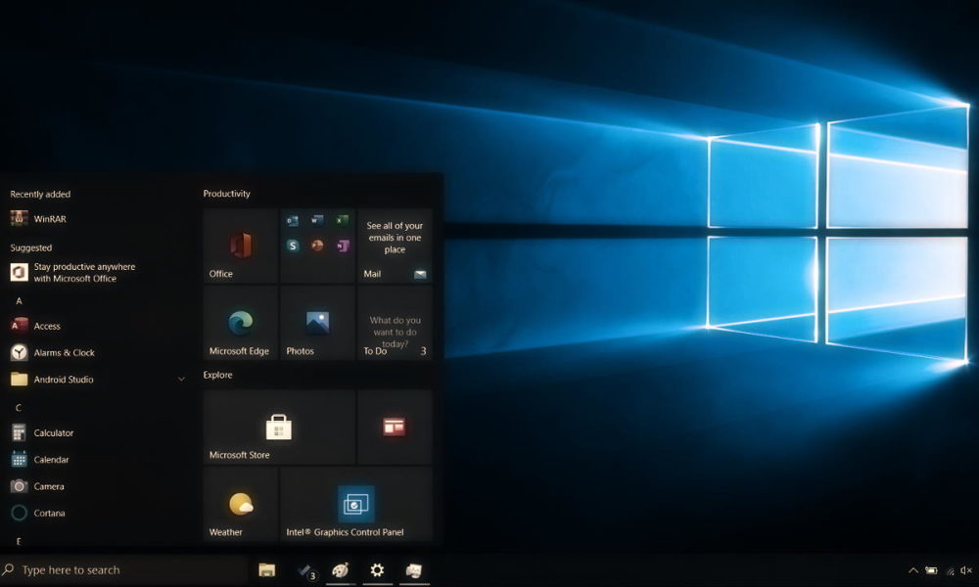Open battery status in system tray
The height and width of the screenshot is (587, 979).
click(931, 570)
